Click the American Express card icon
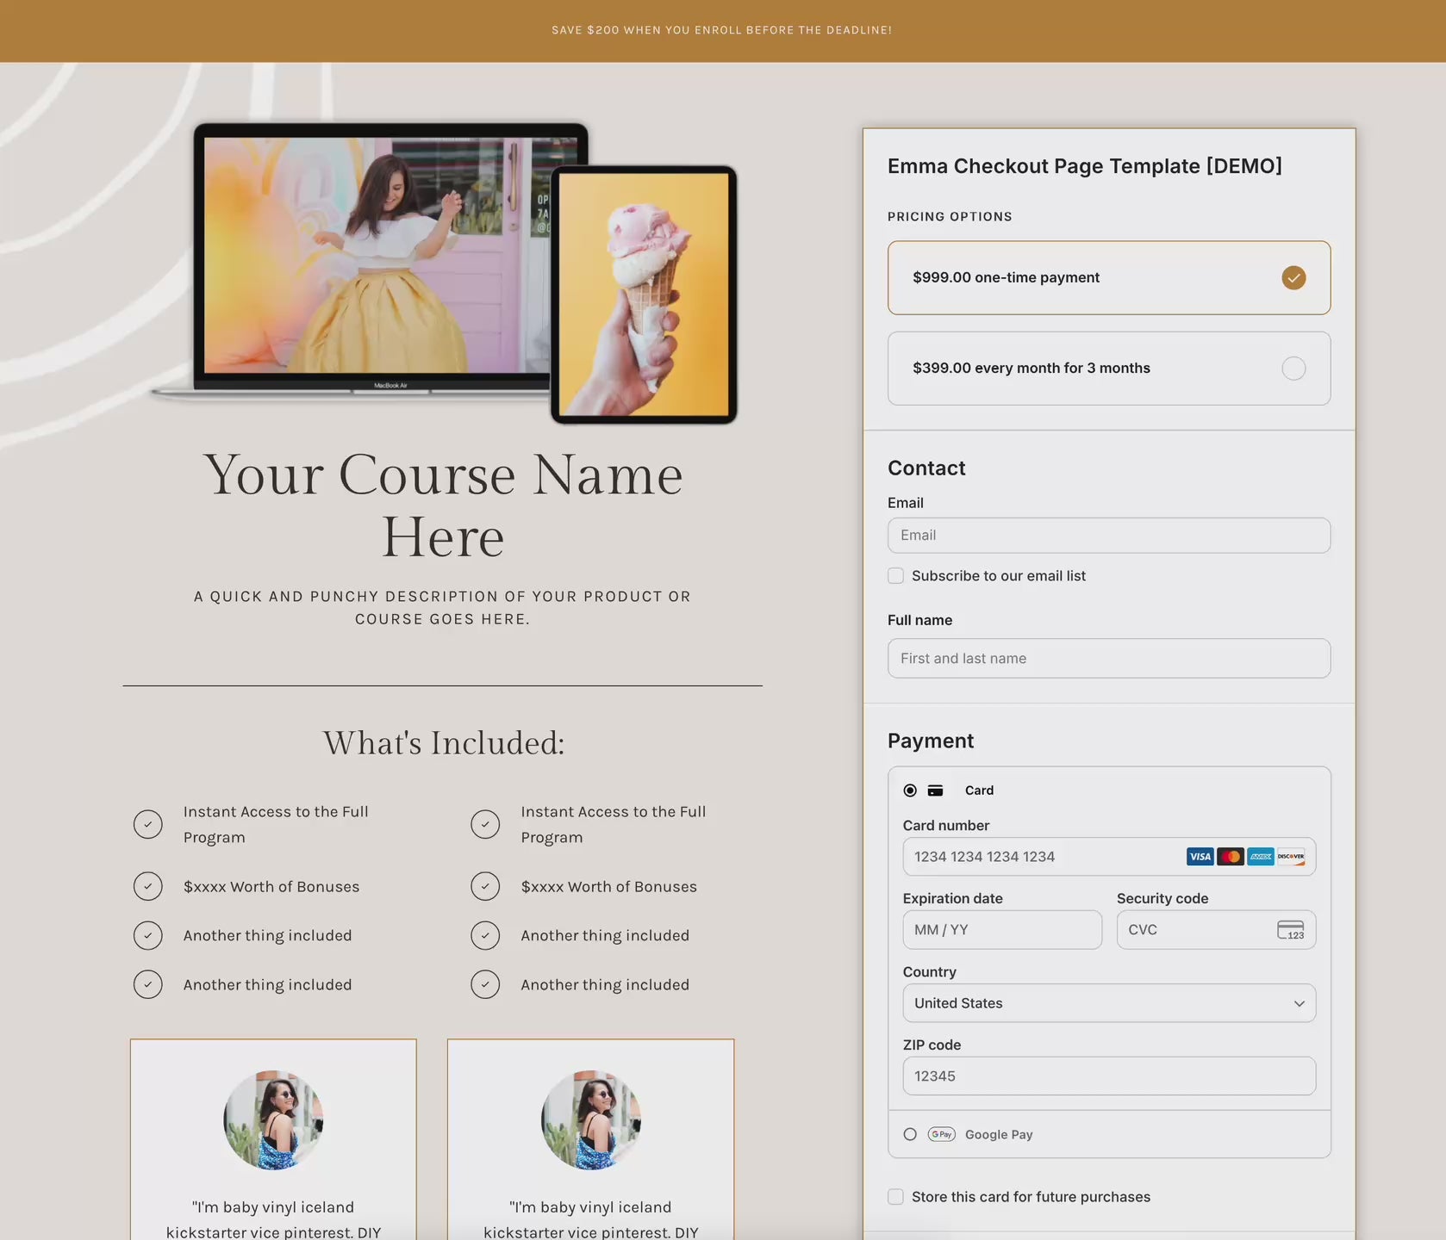Screen dimensions: 1446x1240 click(x=1261, y=857)
